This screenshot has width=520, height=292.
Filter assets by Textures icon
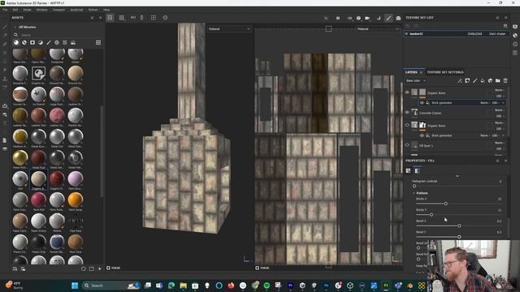tap(65, 42)
